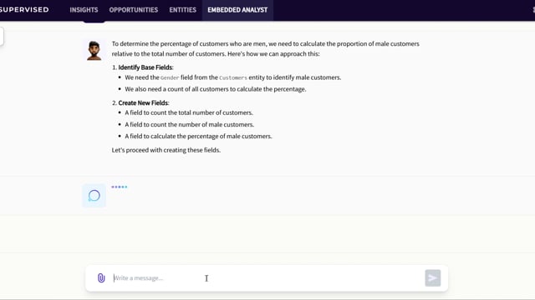Viewport: 535px width, 300px height.
Task: Click the analyst avatar picture
Action: (x=94, y=50)
